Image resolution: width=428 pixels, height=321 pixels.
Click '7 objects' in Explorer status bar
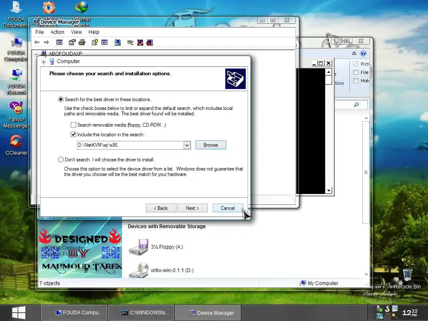pos(50,283)
